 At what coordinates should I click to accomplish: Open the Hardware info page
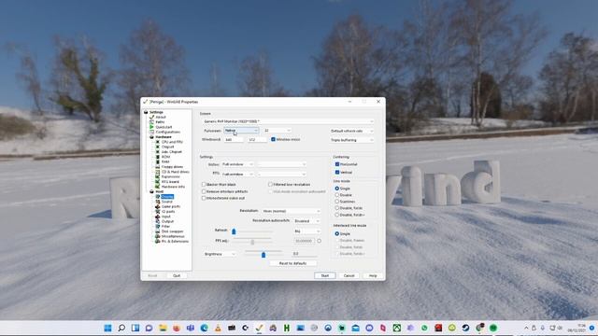pos(173,187)
